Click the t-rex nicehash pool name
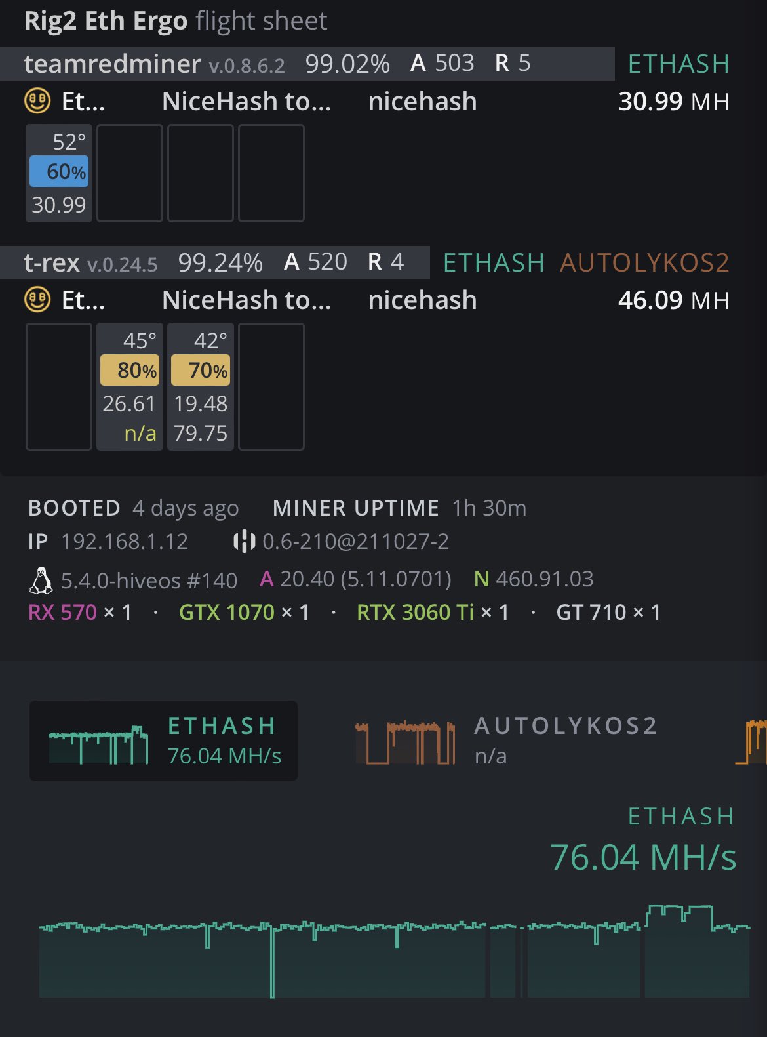The image size is (767, 1037). (423, 300)
